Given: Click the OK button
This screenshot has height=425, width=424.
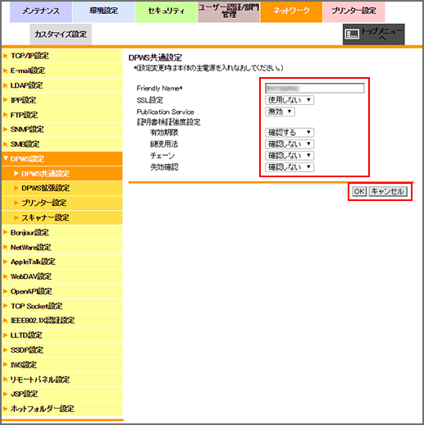Looking at the screenshot, I should 359,191.
